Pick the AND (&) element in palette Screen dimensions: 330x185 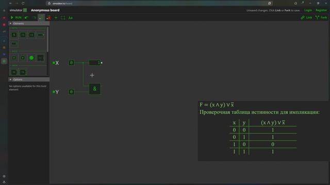(14, 35)
